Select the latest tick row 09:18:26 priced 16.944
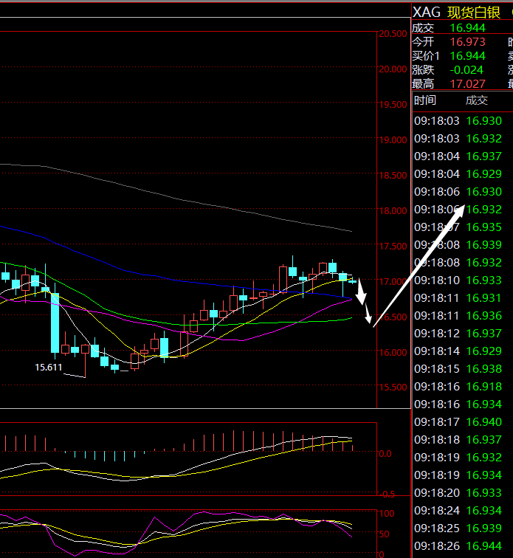The width and height of the screenshot is (513, 558). 458,546
